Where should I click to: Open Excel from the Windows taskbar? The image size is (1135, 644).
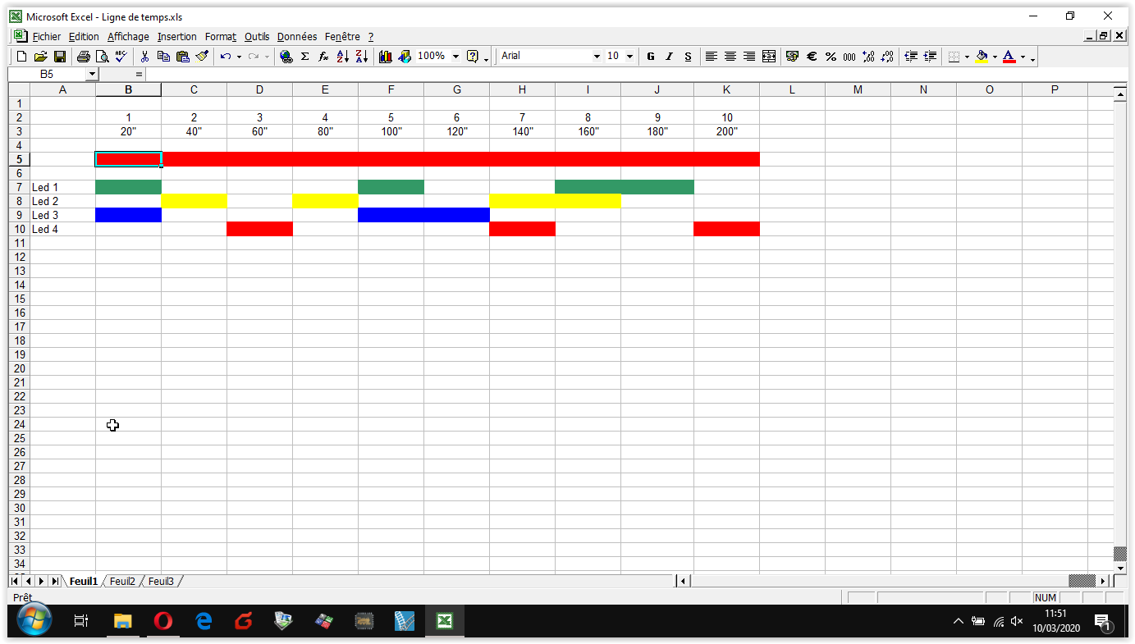[x=444, y=621]
